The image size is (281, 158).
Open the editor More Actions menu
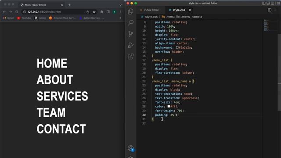click(276, 10)
